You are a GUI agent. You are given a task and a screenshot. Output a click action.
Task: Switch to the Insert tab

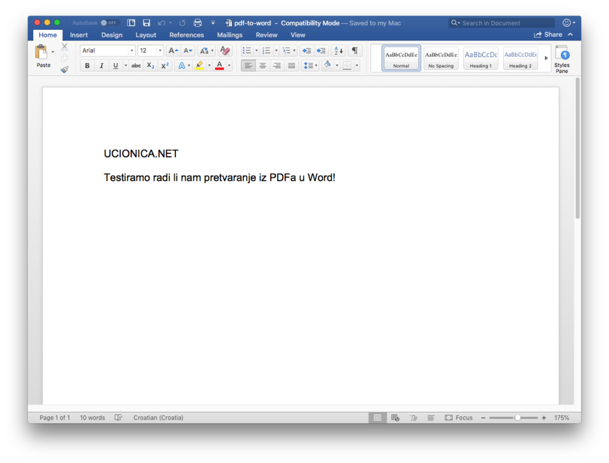[79, 35]
